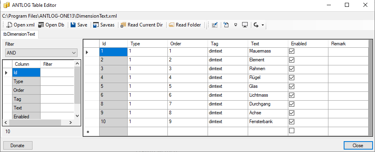Select the tbDimensionText tab

(x=19, y=34)
